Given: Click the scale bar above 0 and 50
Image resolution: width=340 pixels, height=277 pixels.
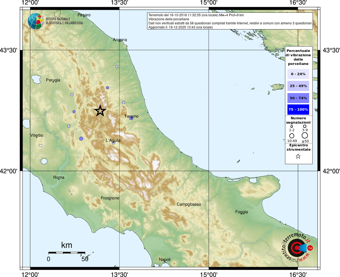Looking at the screenshot, I should click(x=67, y=253).
